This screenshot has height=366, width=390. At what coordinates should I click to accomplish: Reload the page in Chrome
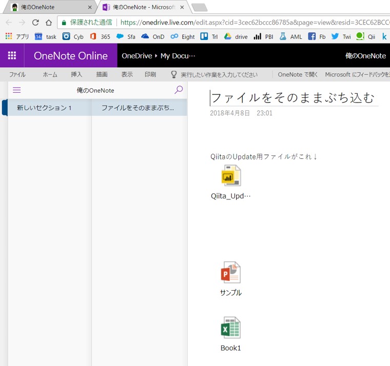coord(35,23)
